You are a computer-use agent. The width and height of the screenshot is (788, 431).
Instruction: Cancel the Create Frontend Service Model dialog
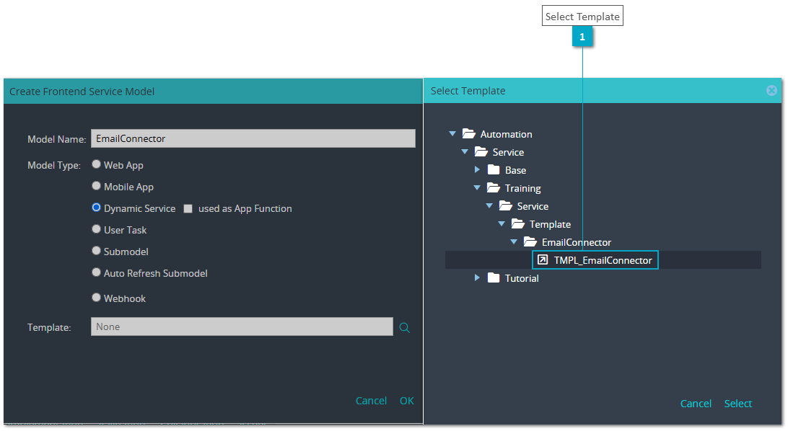point(372,401)
